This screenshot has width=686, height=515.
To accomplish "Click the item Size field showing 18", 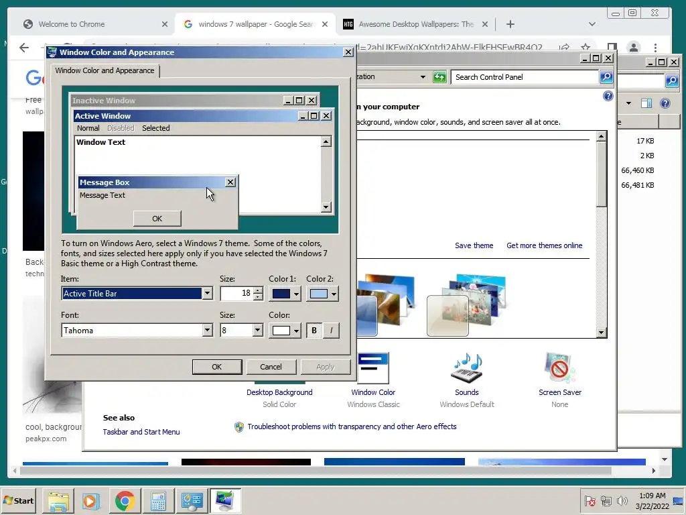I will pos(236,294).
